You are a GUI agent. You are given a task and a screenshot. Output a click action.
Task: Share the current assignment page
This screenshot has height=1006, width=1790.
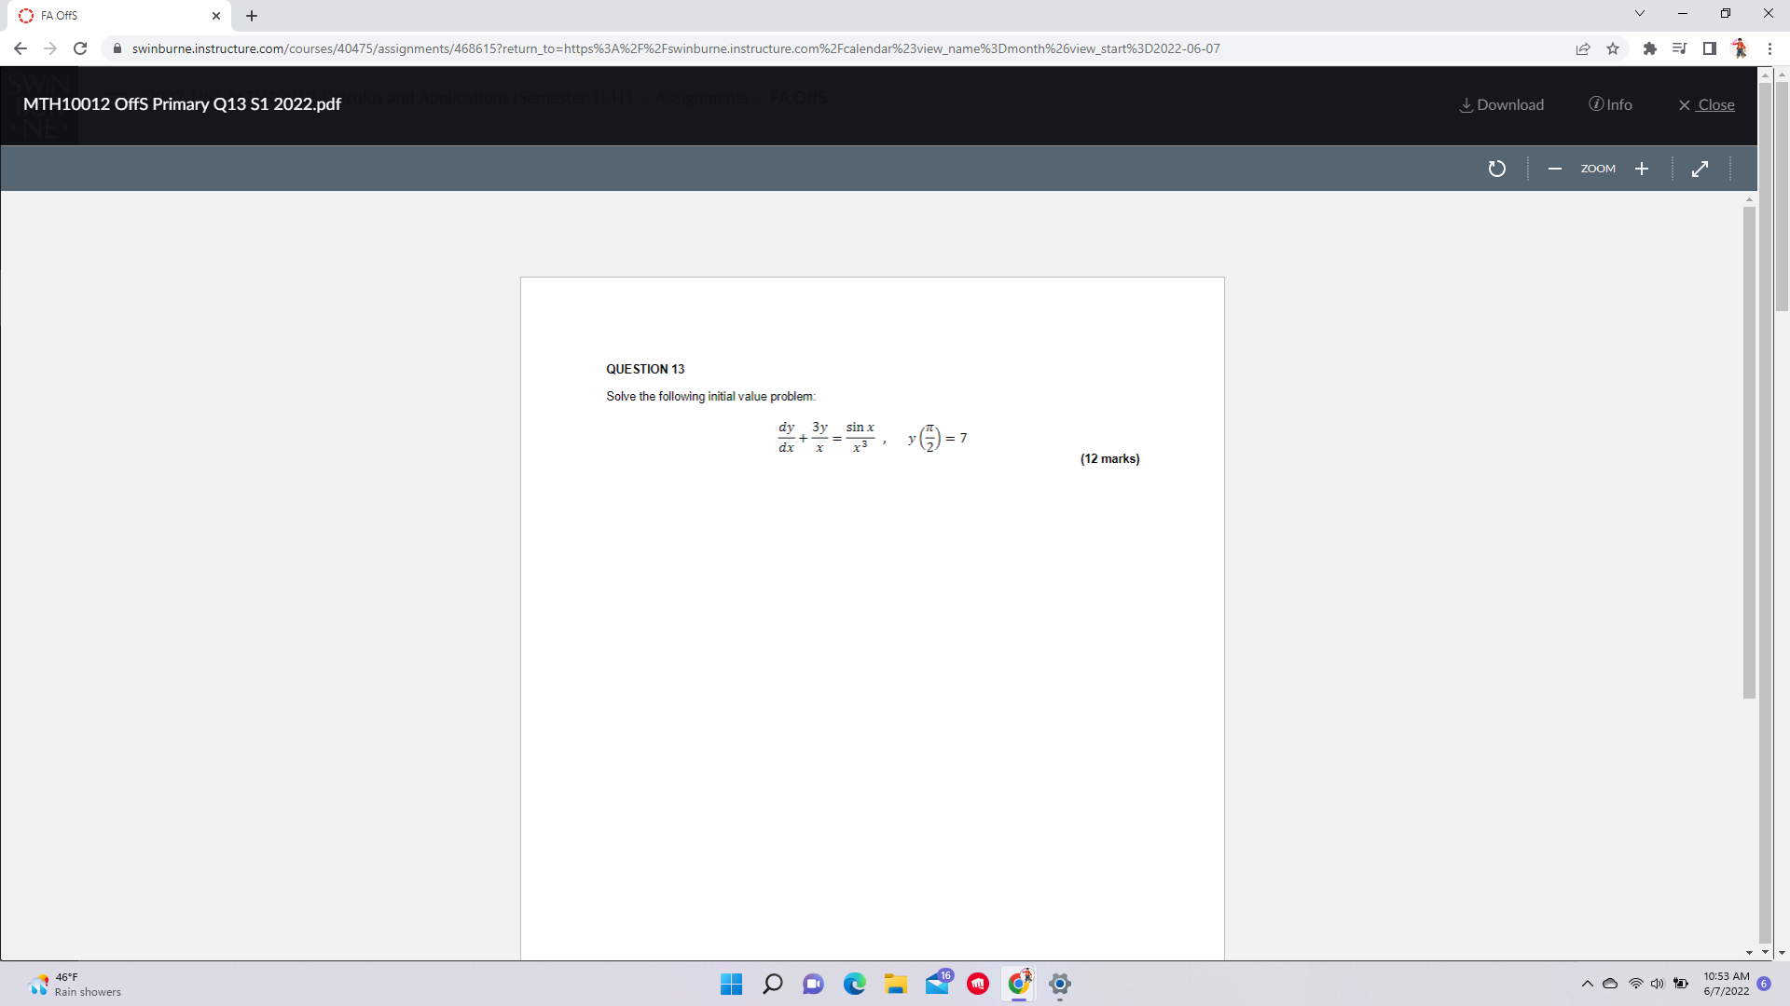[1583, 48]
